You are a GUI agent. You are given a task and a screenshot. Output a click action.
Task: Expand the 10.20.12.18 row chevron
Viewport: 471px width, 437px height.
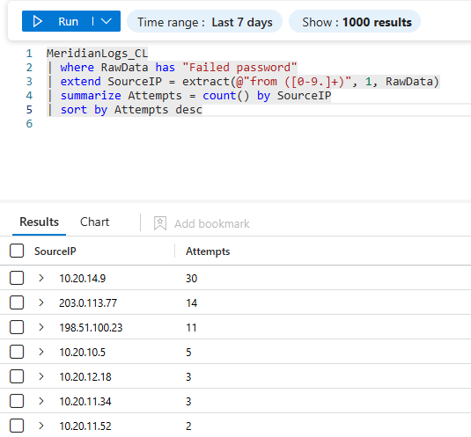[x=41, y=376]
